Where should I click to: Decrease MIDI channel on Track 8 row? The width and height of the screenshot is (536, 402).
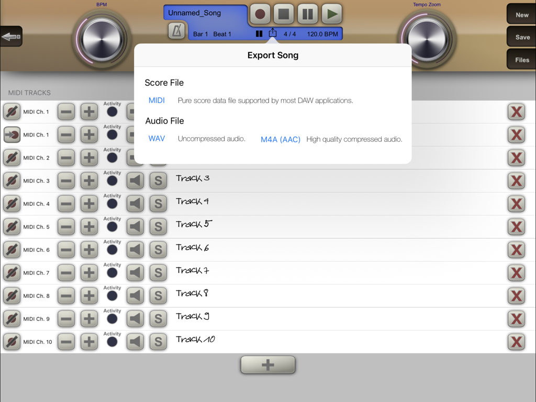point(66,296)
